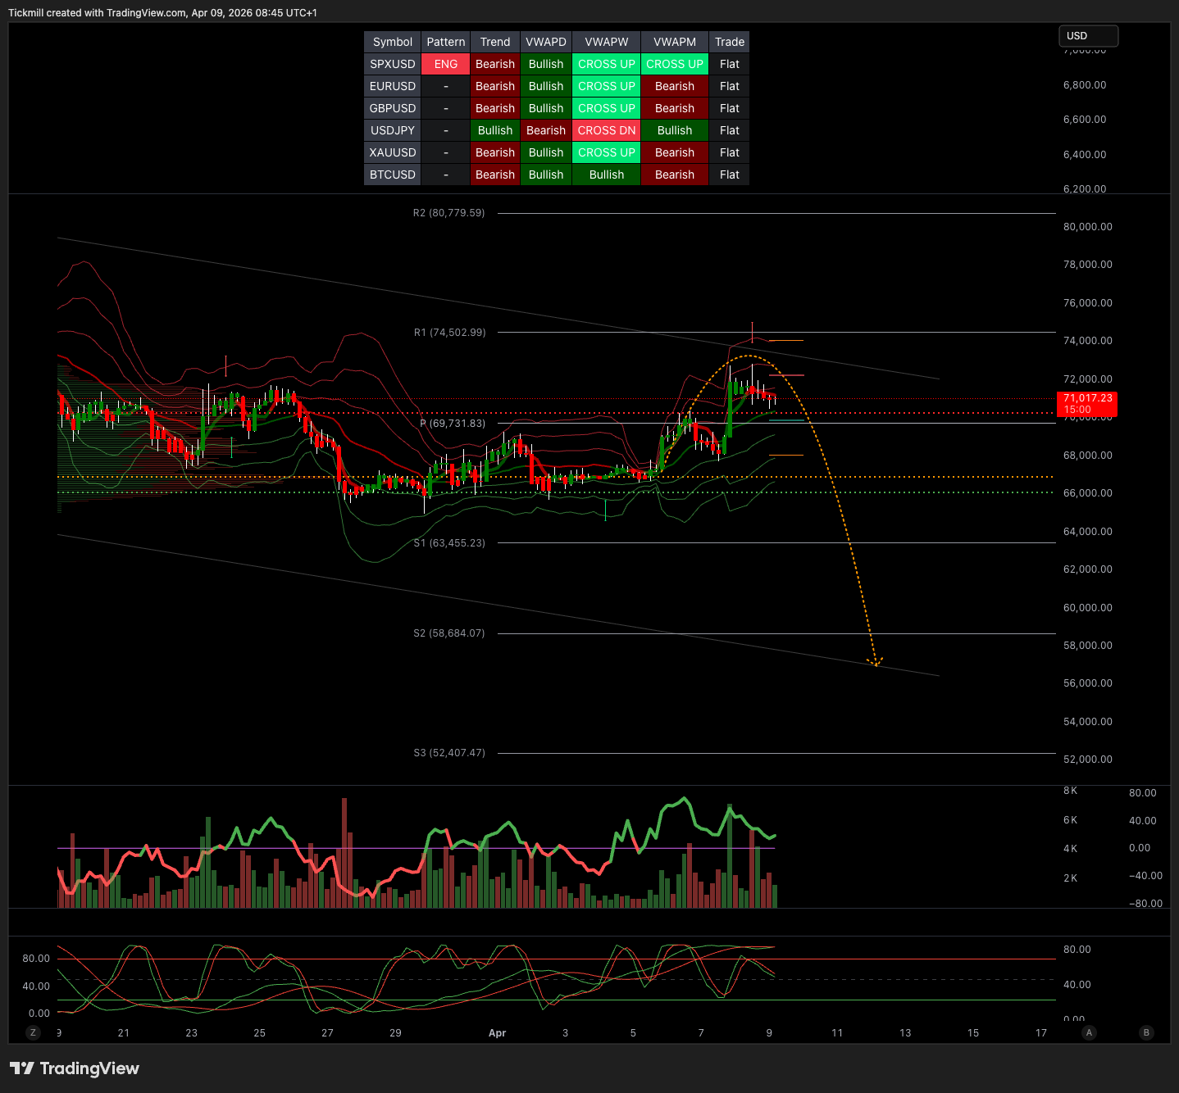This screenshot has height=1093, width=1179.
Task: Open the USD currency selector
Action: [1088, 36]
